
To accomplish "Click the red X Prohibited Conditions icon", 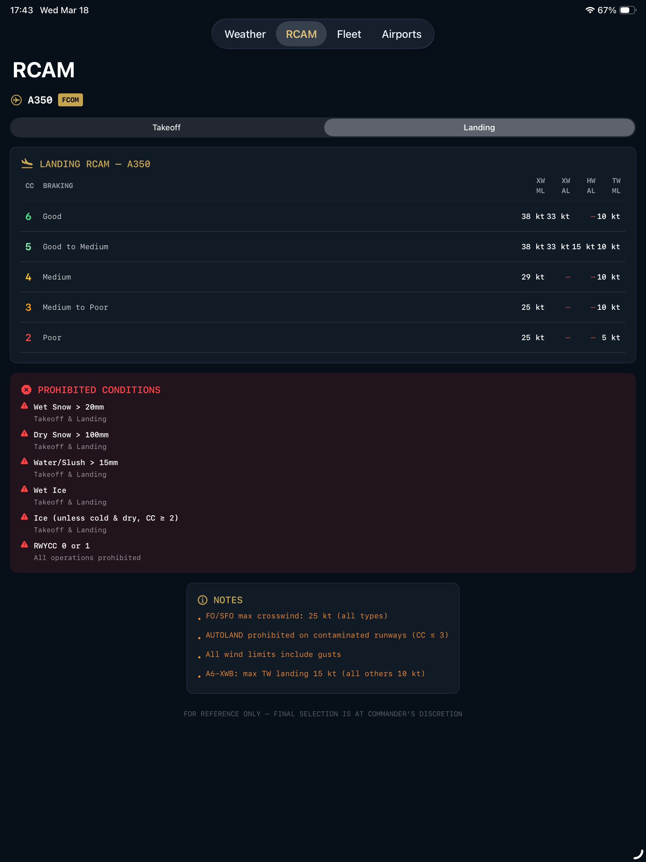I will 26,390.
